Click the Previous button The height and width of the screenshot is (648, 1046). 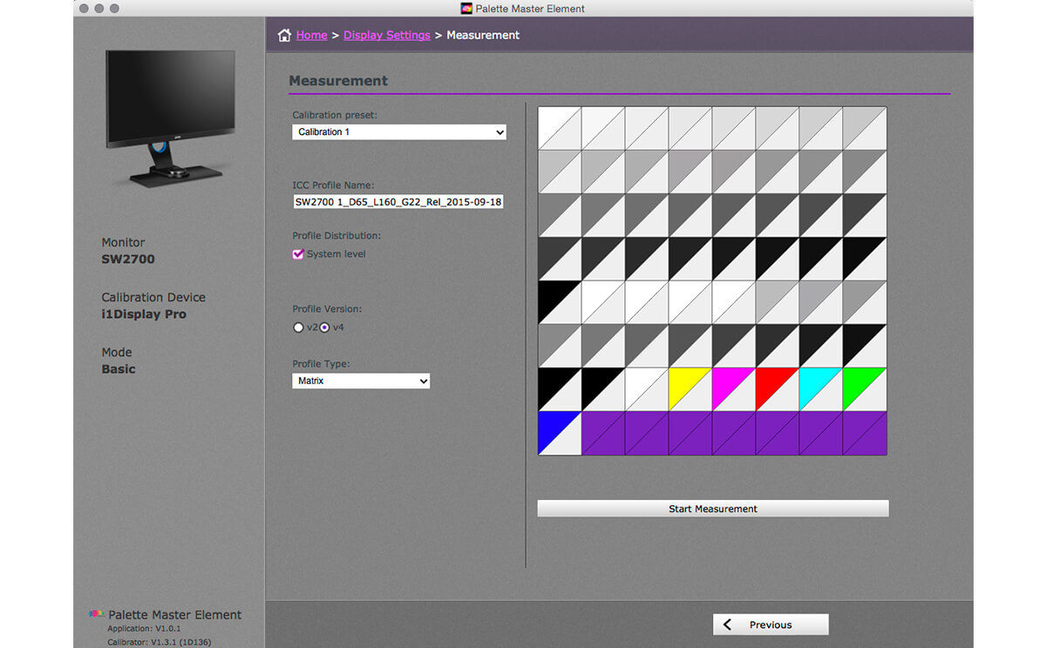pyautogui.click(x=771, y=624)
